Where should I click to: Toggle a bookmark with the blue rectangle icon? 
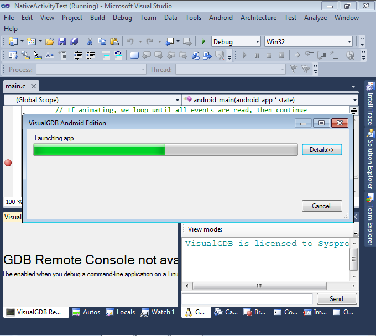134,55
